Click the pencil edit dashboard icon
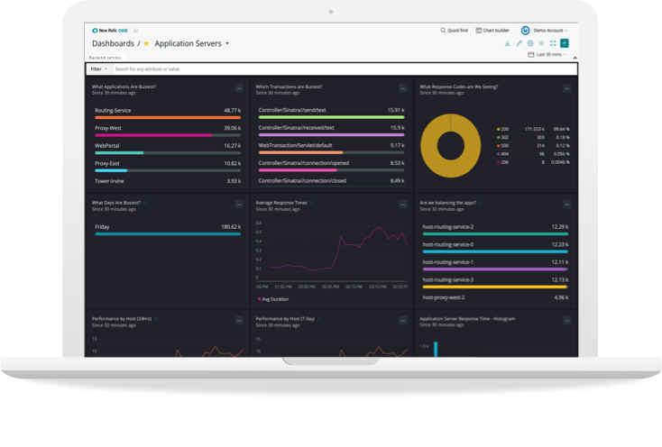Screen dimensions: 662x447 point(519,43)
